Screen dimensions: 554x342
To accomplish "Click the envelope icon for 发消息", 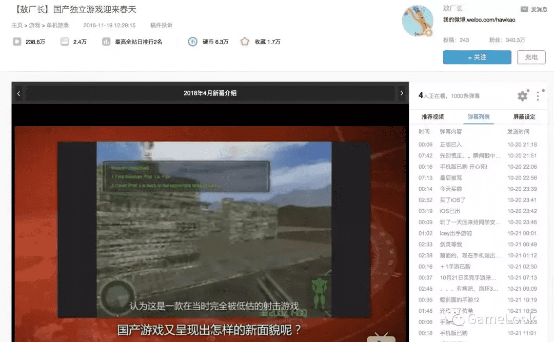I will point(524,9).
